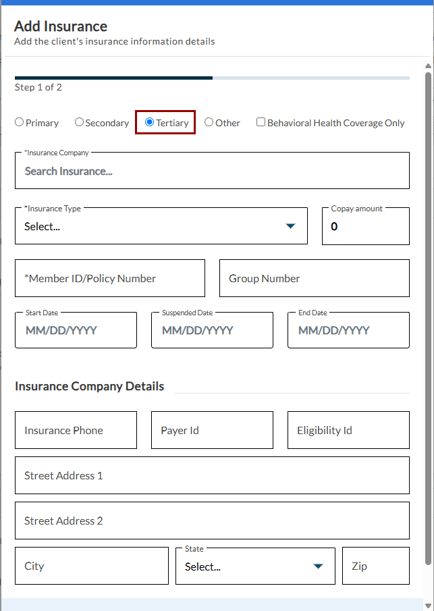Image resolution: width=434 pixels, height=611 pixels.
Task: Click the step progress bar
Action: [212, 78]
